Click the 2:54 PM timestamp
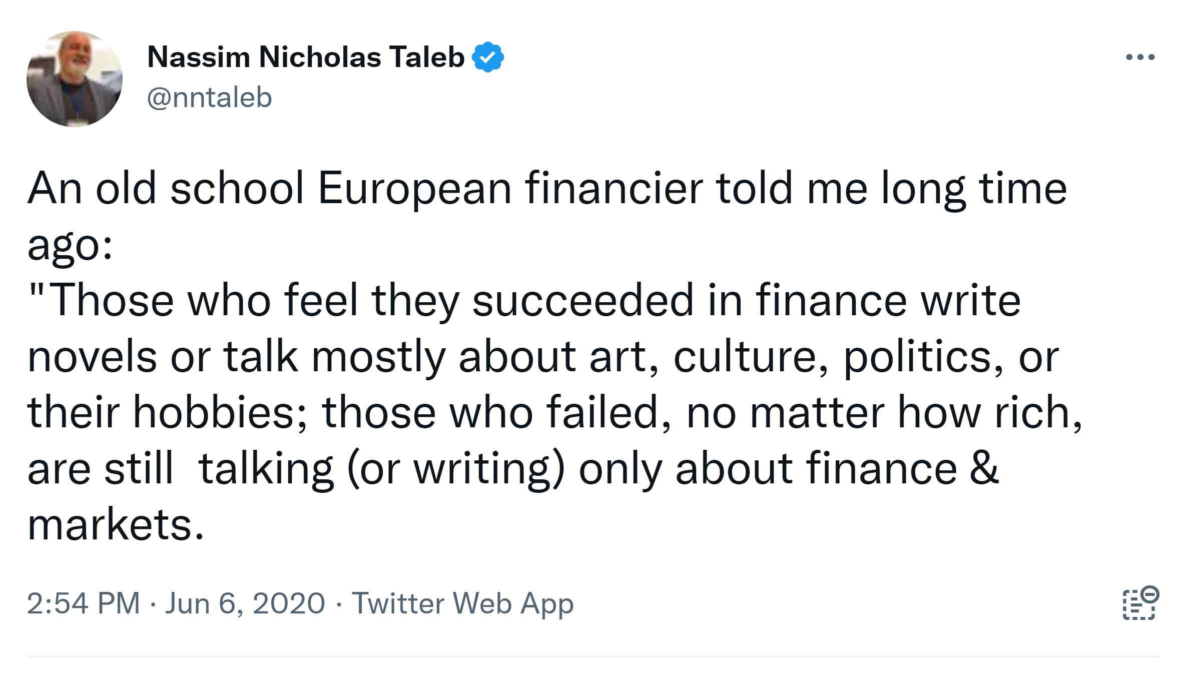Viewport: 1186px width, 675px height. (83, 603)
